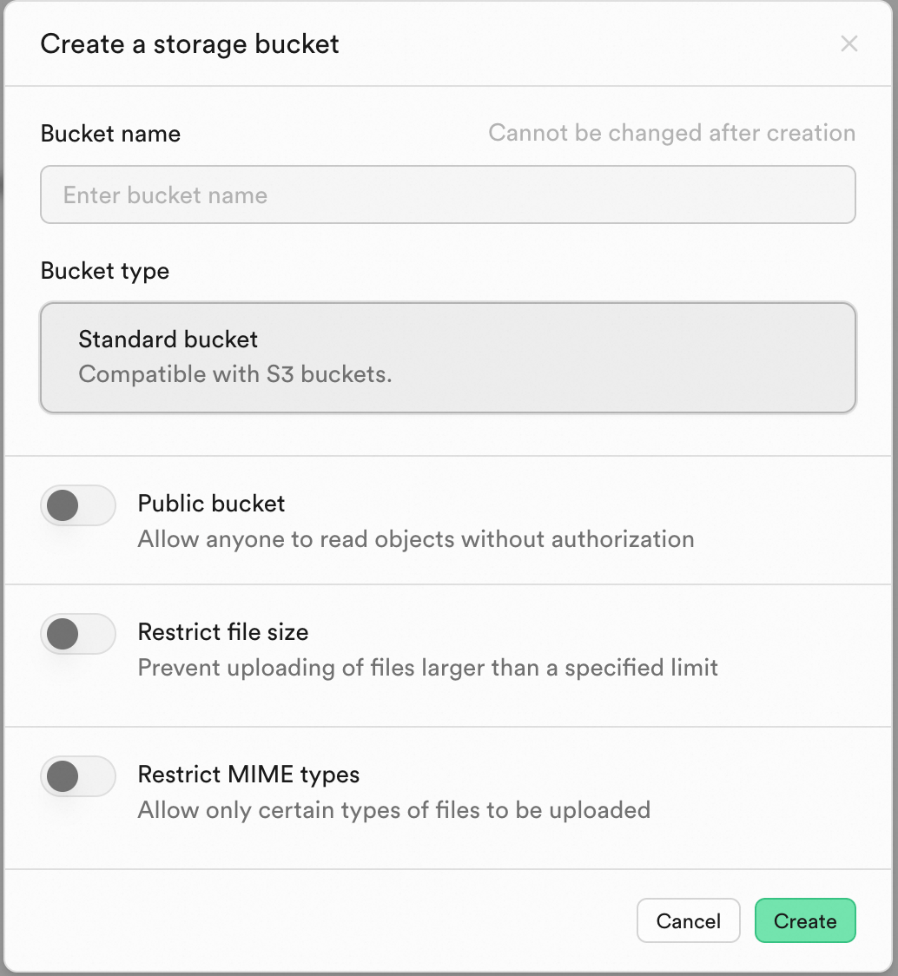Click the green Create button
The width and height of the screenshot is (898, 976).
(x=805, y=920)
